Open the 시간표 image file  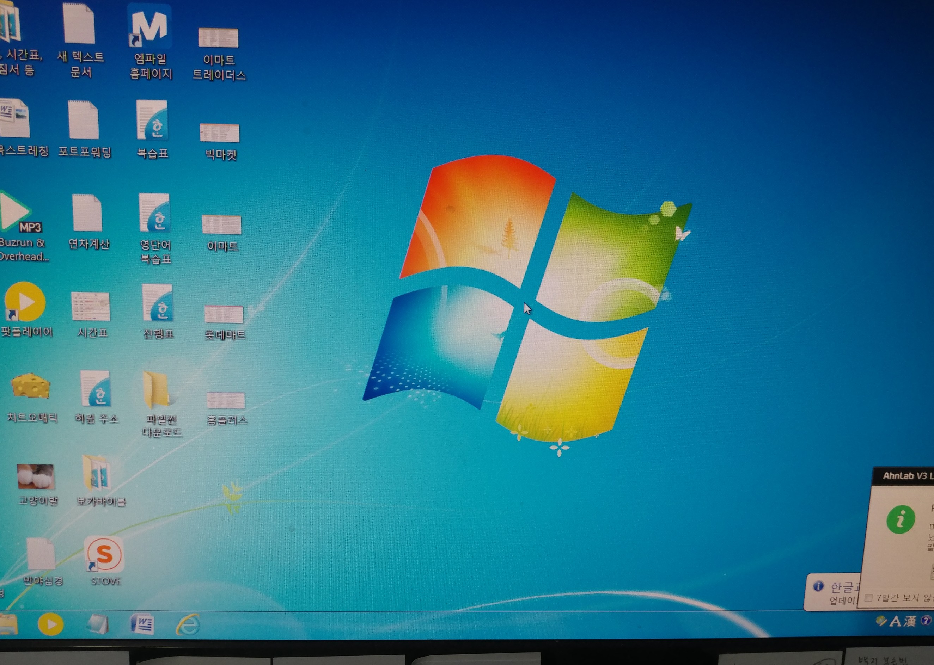click(x=91, y=306)
